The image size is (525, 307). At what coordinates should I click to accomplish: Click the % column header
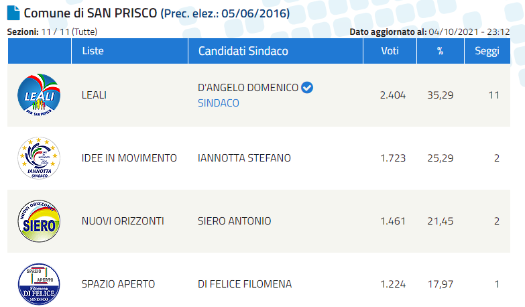[440, 51]
